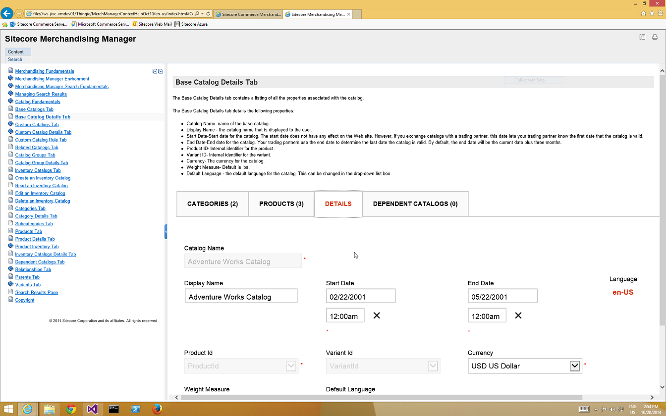The width and height of the screenshot is (666, 416).
Task: Click the Display Name text field
Action: click(241, 297)
